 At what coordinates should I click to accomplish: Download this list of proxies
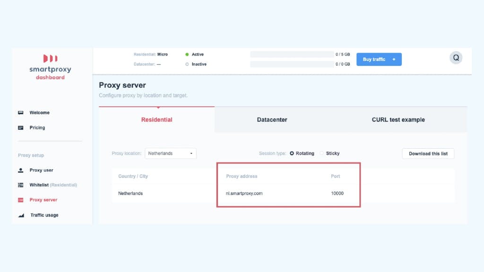pos(428,153)
